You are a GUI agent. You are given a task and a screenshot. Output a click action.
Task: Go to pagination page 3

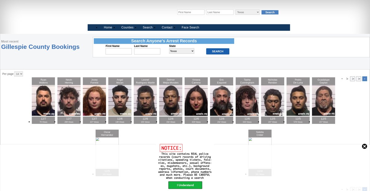[359, 79]
